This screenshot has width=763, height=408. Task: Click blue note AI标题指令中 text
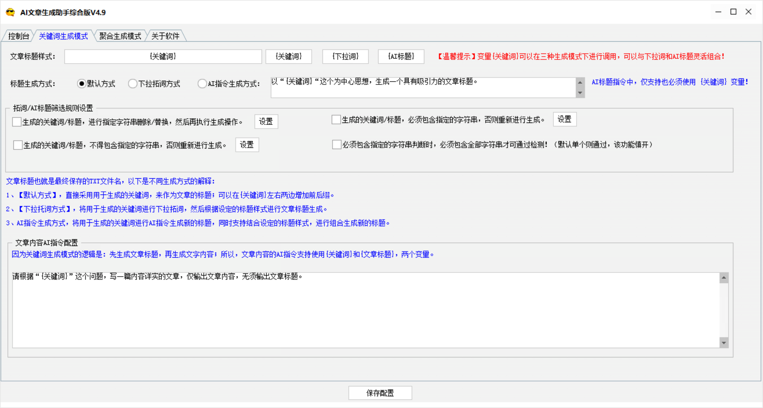(x=670, y=82)
